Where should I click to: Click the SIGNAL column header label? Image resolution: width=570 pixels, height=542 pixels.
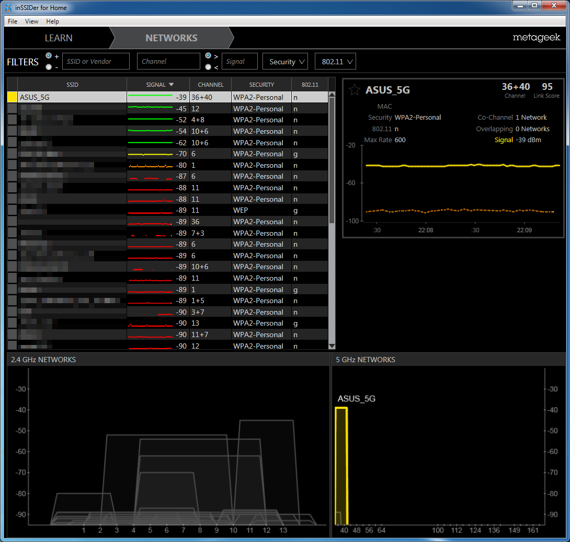point(156,85)
